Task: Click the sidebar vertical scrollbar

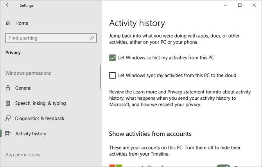Action: point(100,76)
